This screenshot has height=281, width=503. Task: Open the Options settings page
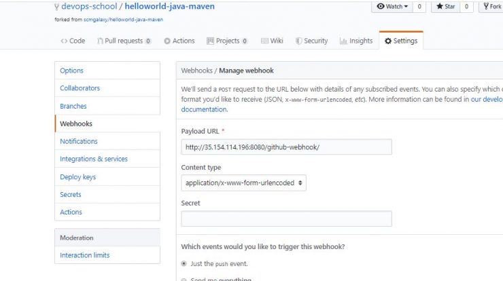[107, 71]
